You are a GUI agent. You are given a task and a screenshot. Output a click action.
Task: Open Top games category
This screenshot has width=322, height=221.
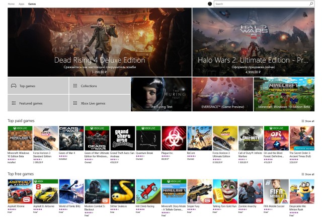(38, 86)
